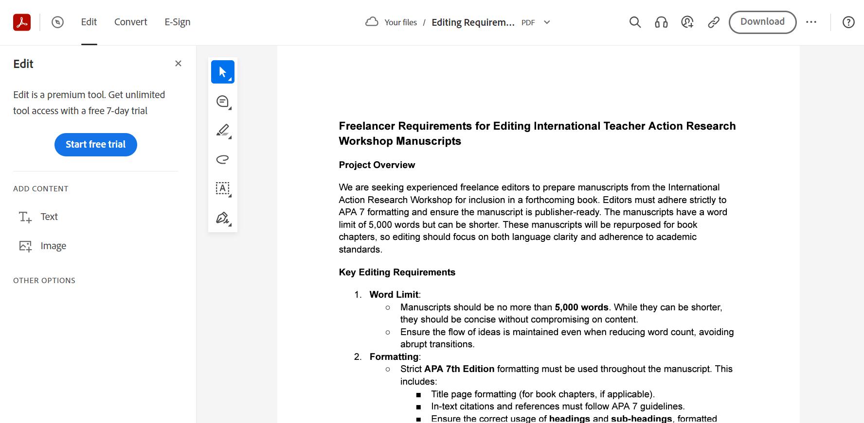864x423 pixels.
Task: Click the Project Overview heading
Action: [377, 165]
